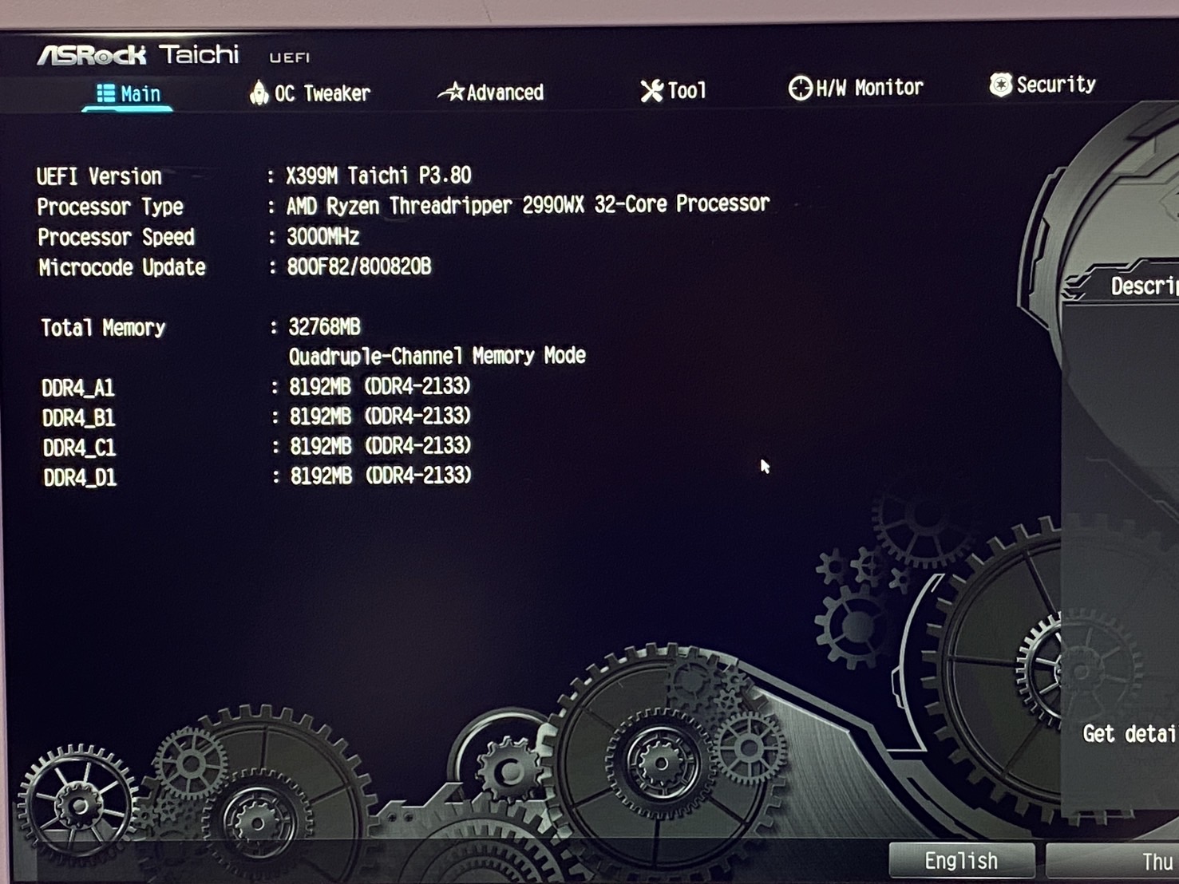Go to the Tool tab
The height and width of the screenshot is (884, 1179).
tap(674, 90)
